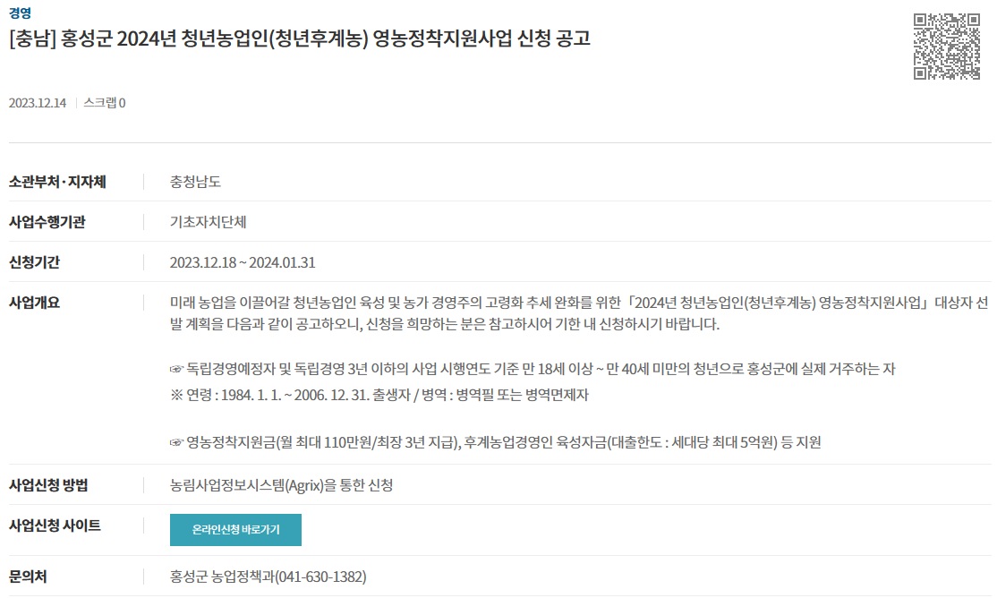Click the first pointing-hand bullet icon
The height and width of the screenshot is (598, 997).
176,369
